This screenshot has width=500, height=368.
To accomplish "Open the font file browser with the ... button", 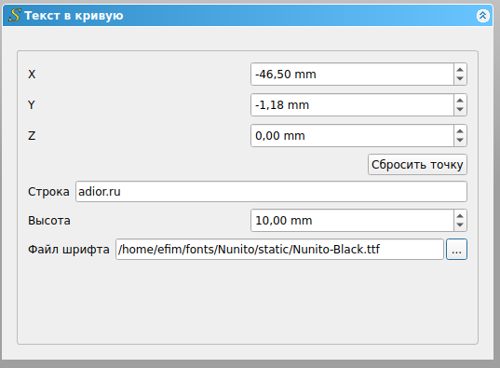I will point(456,250).
